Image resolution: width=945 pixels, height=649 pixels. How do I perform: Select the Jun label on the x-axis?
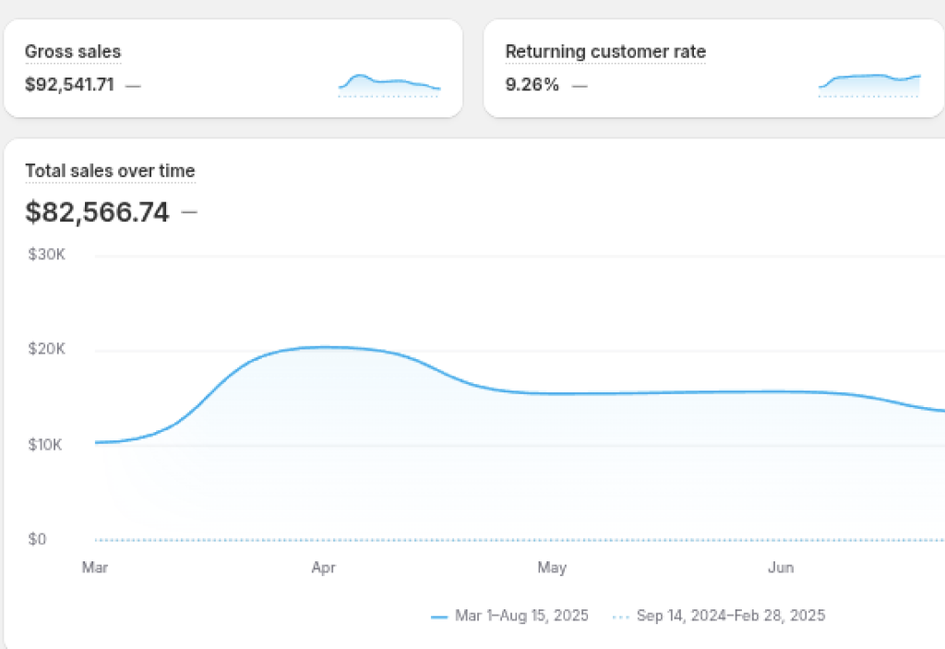[x=781, y=568]
